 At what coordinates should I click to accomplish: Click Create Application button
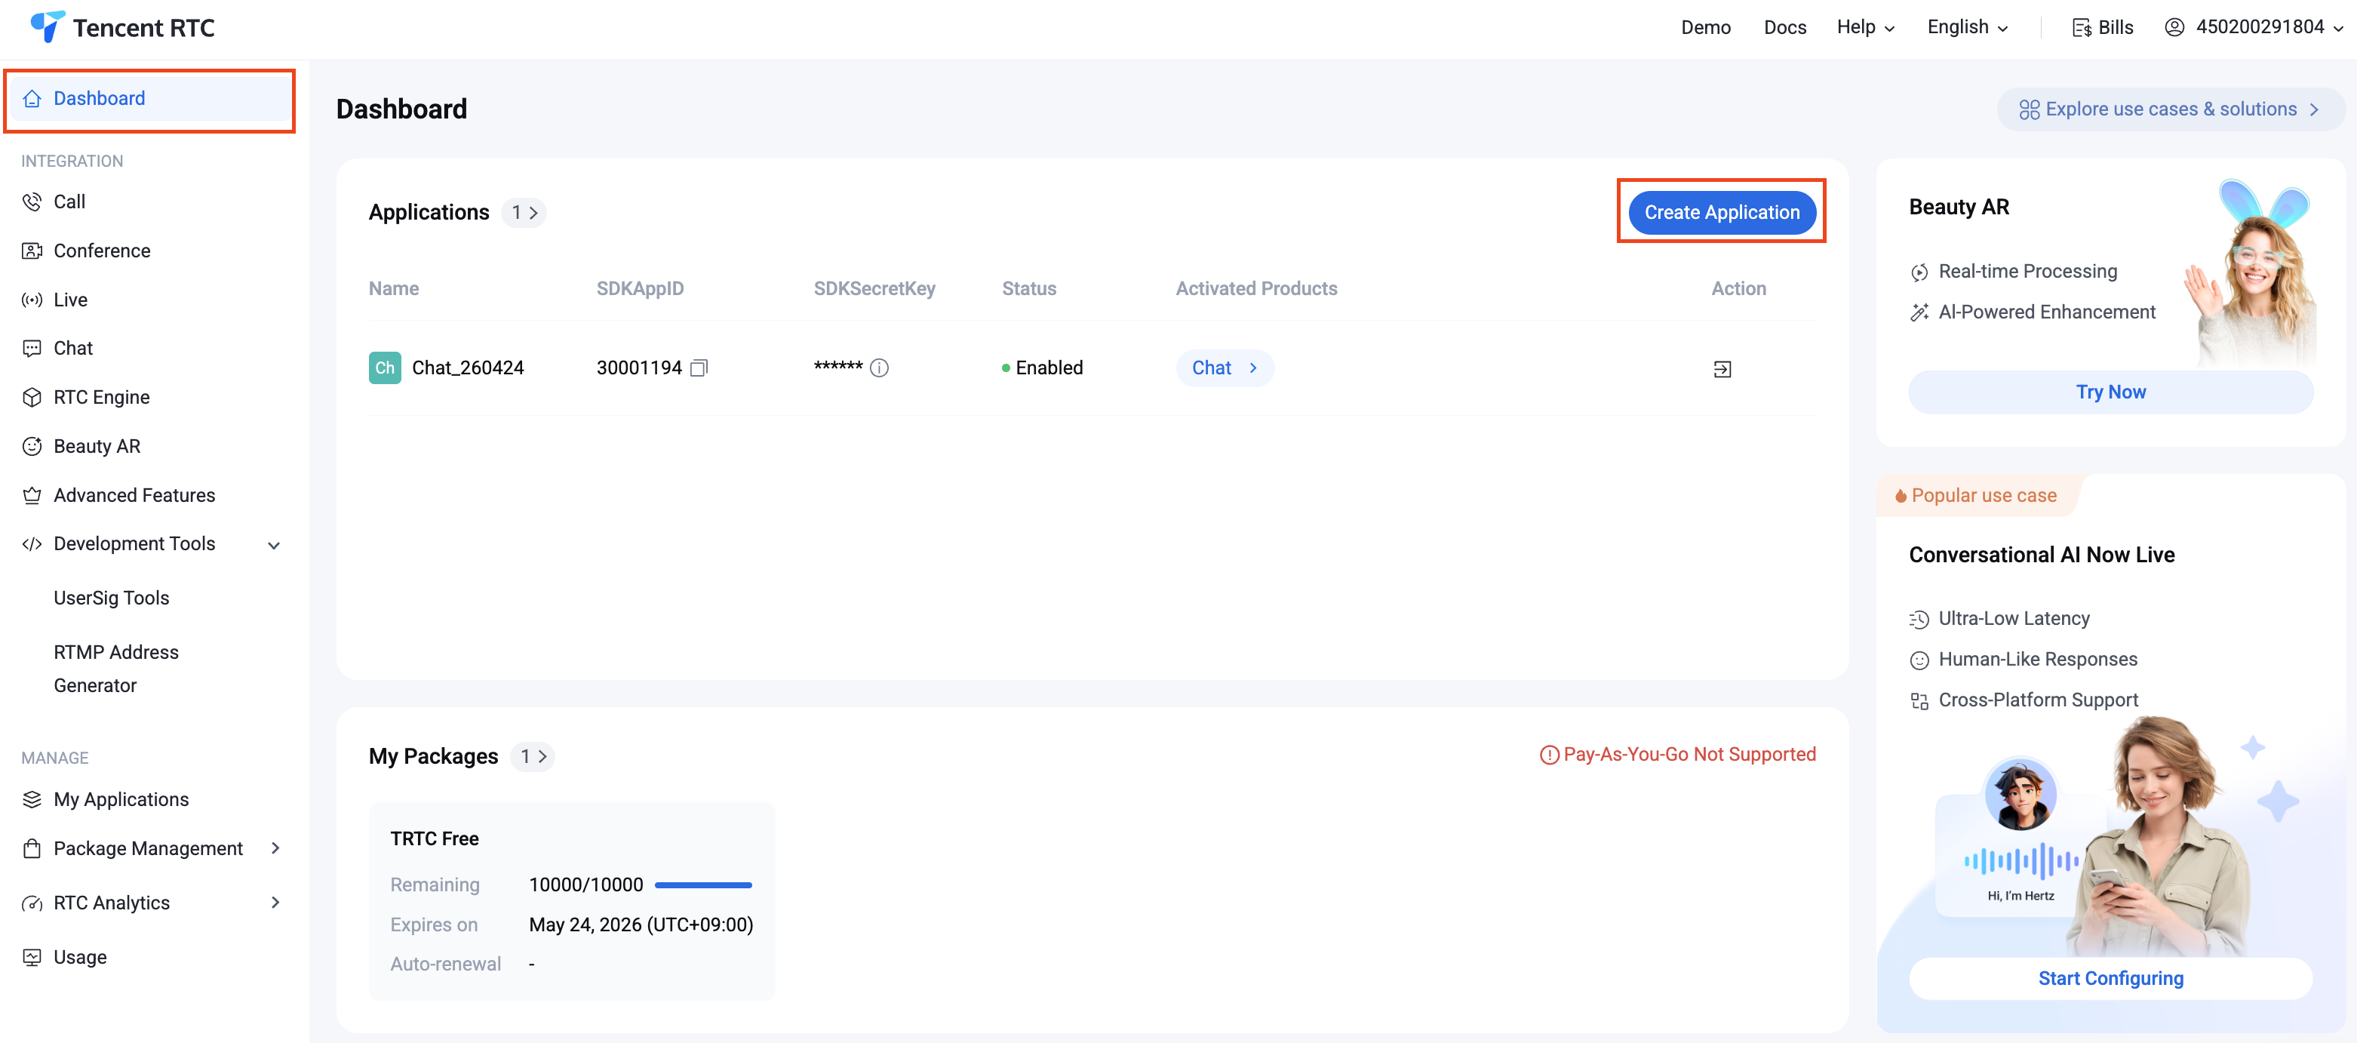pyautogui.click(x=1721, y=212)
